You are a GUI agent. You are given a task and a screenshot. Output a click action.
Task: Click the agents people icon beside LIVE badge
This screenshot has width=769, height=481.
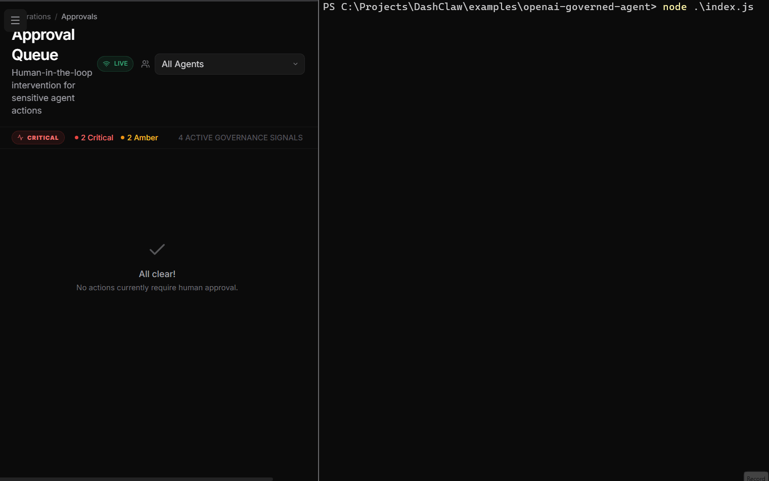coord(145,64)
